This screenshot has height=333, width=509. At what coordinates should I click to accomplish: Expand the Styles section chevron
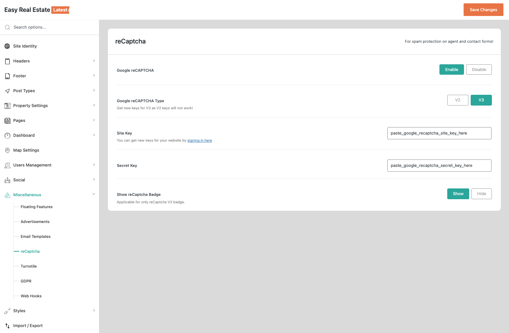click(94, 310)
